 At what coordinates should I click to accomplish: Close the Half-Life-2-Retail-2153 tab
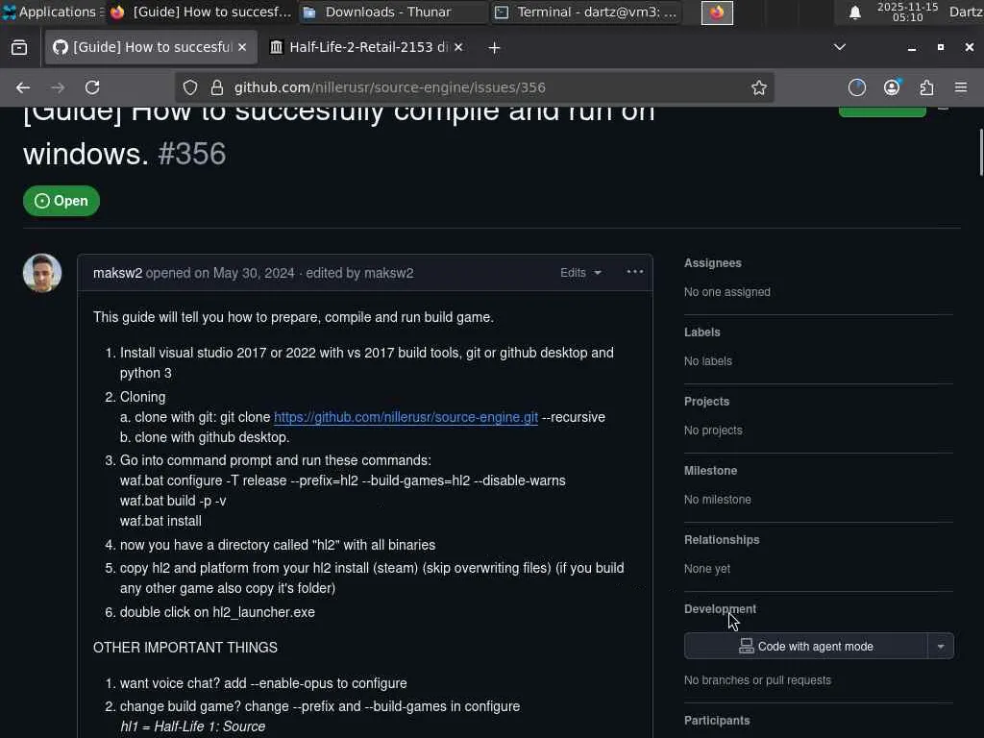point(458,47)
